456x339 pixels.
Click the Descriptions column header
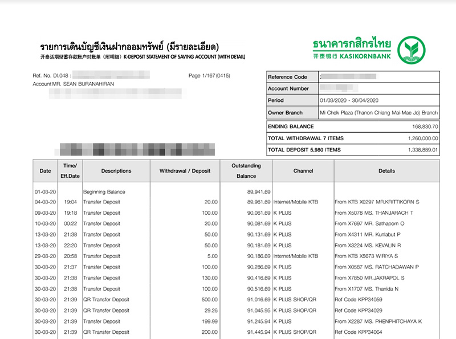click(x=116, y=171)
